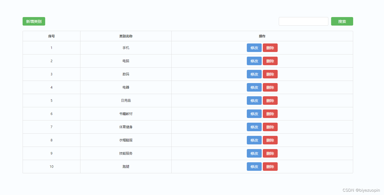Select the 书籍教材 text
Image resolution: width=384 pixels, height=195 pixels.
(126, 114)
